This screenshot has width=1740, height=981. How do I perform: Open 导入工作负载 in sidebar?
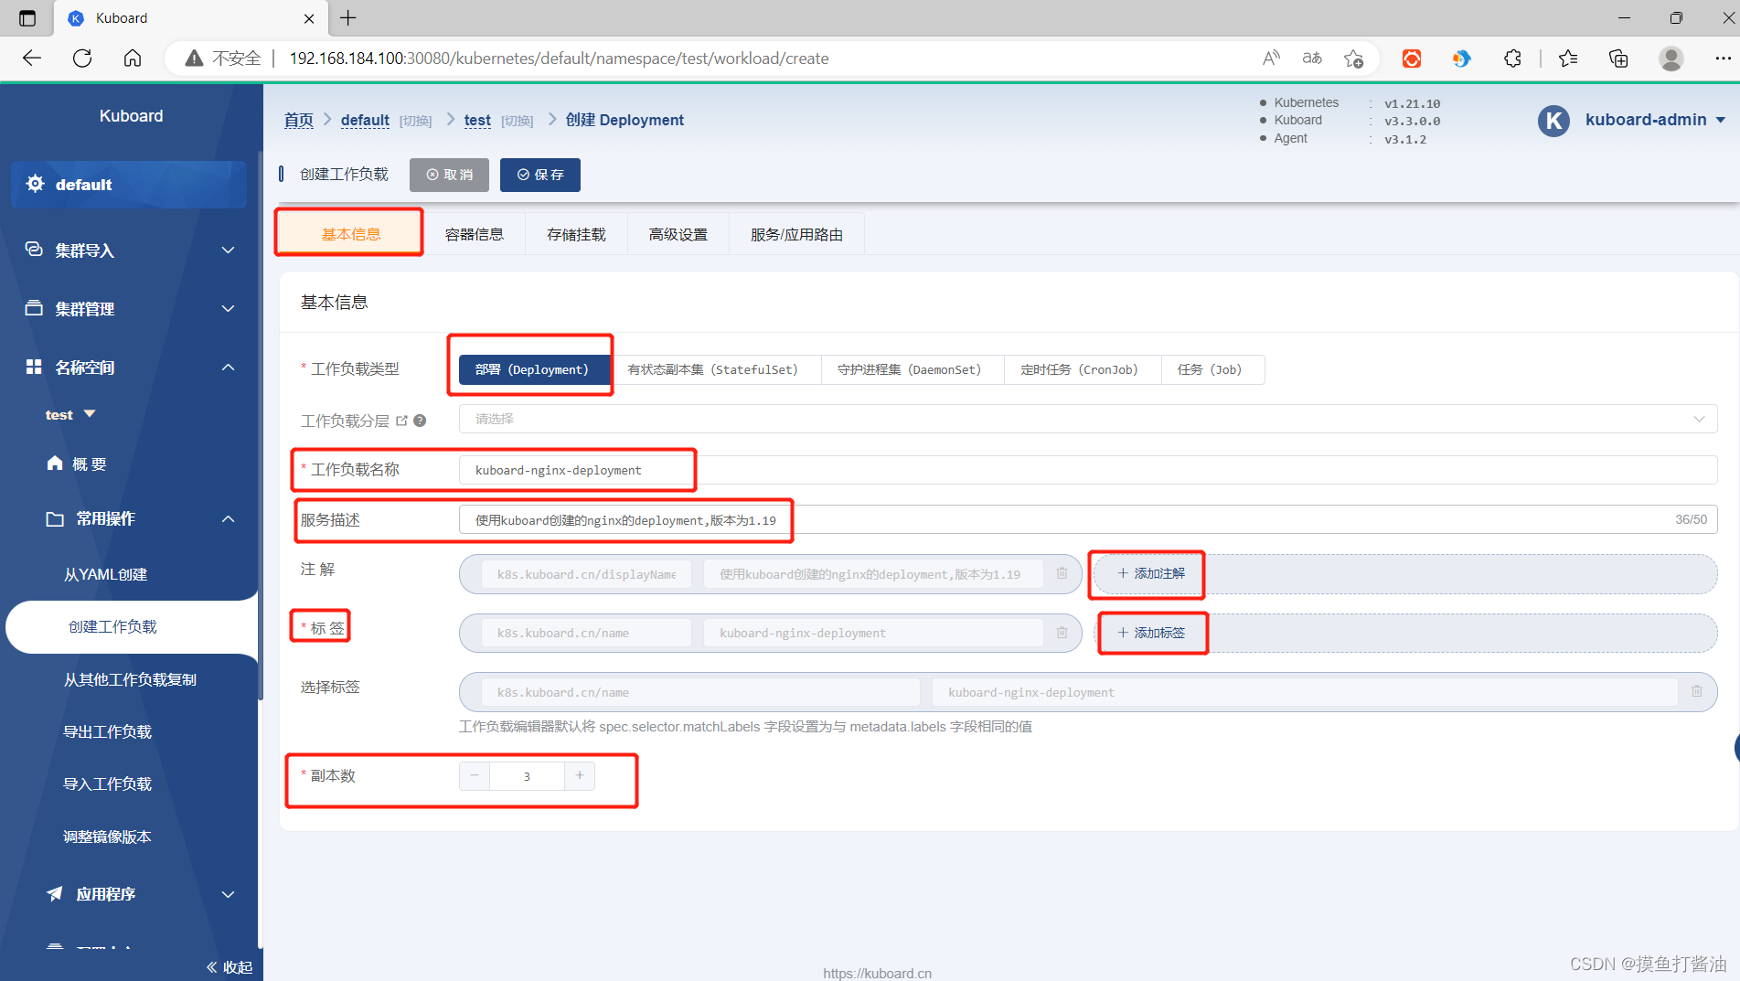point(107,784)
